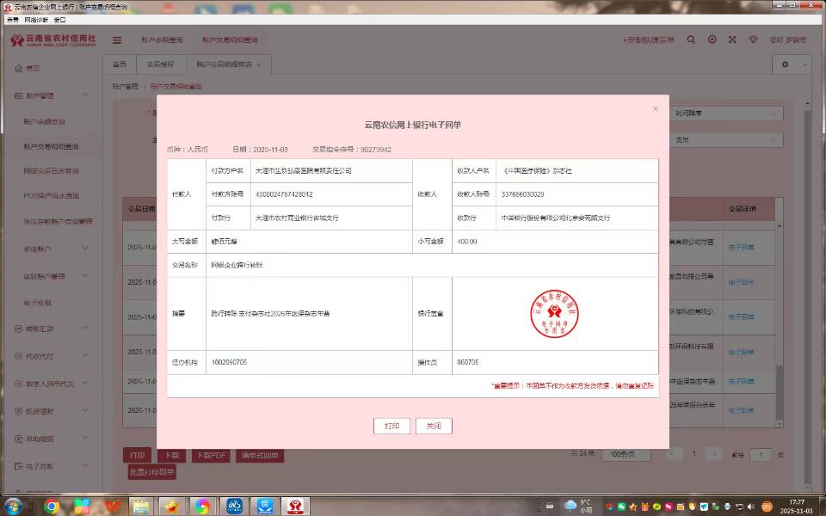Switch to the 交易授权 tab
This screenshot has height=516, width=826.
(160, 64)
